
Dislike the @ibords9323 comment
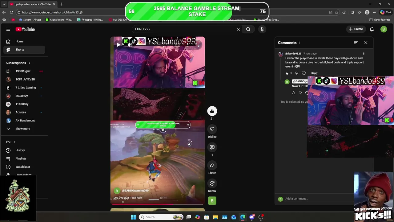coord(297,73)
